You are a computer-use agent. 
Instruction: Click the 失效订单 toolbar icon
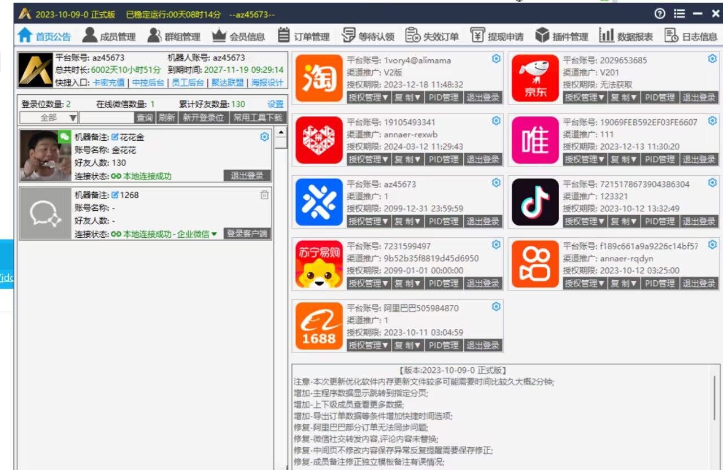pyautogui.click(x=413, y=36)
